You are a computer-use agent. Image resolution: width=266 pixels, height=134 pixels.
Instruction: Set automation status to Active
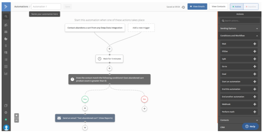click(237, 6)
